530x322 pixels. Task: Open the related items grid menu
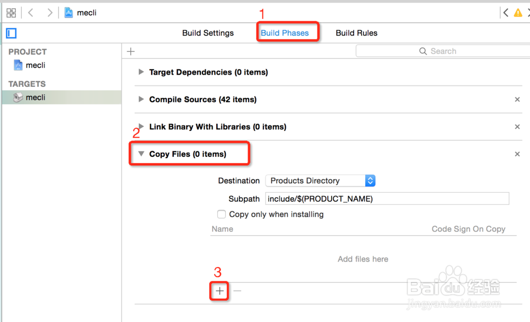click(11, 13)
